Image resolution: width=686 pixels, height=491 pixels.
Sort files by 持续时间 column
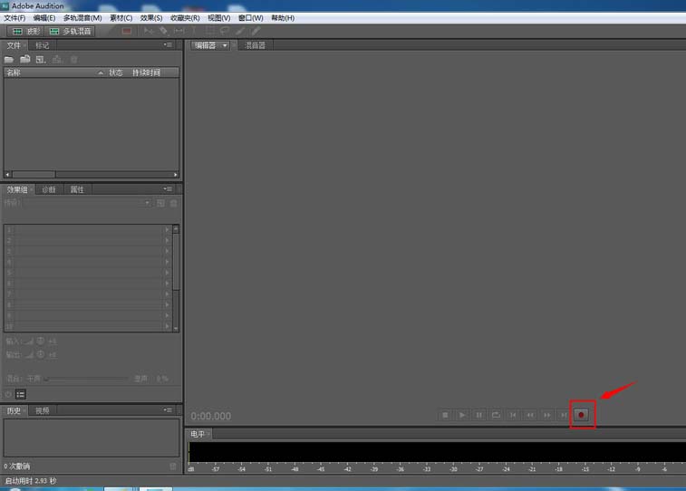[146, 72]
